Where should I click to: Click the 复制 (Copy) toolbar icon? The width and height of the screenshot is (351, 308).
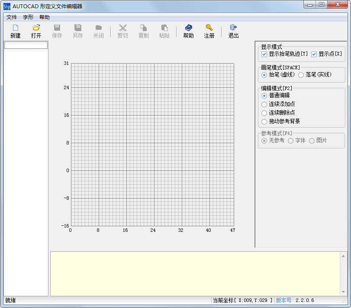tap(144, 31)
